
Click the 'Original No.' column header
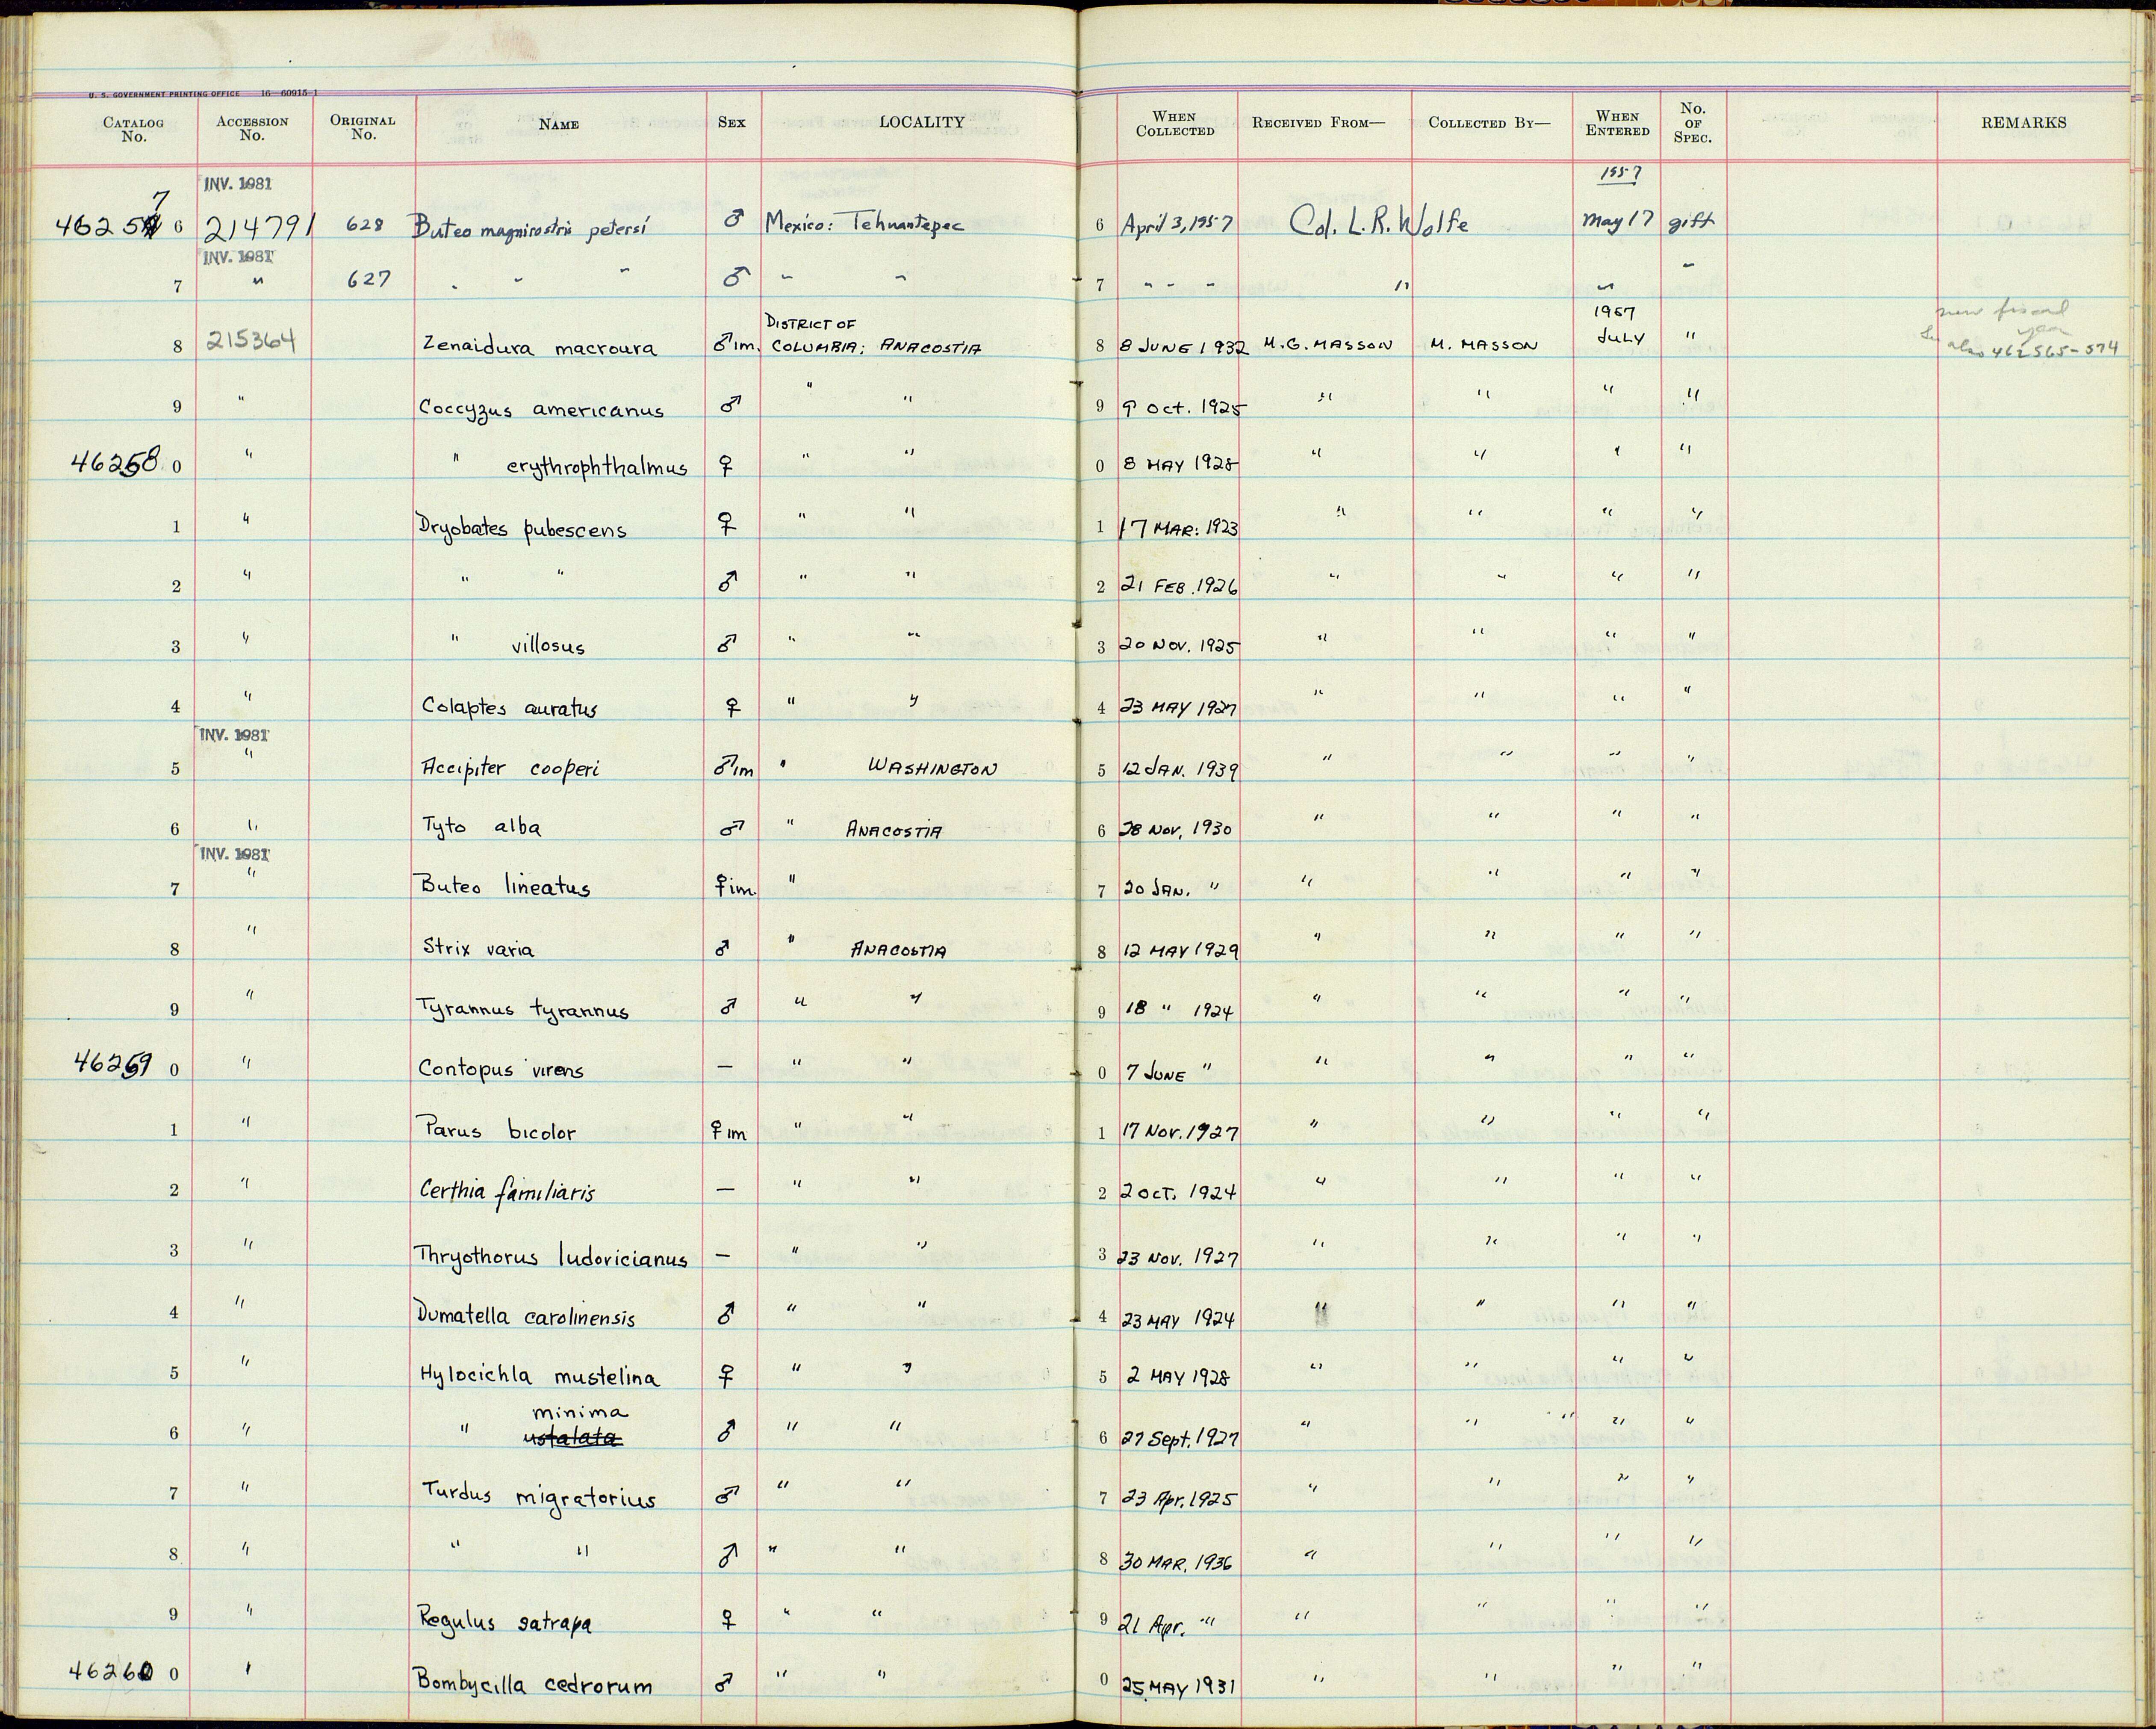(x=363, y=127)
